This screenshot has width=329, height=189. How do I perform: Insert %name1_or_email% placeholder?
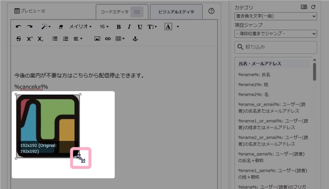click(273, 124)
